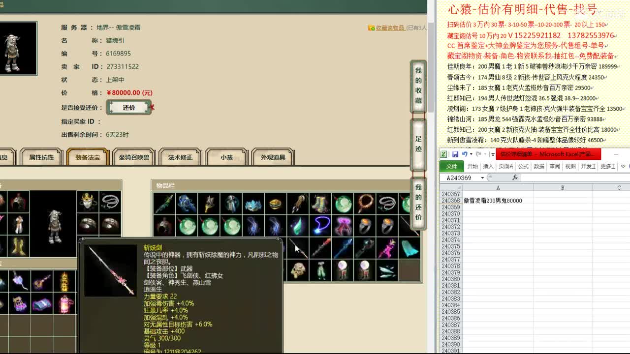Image resolution: width=630 pixels, height=354 pixels.
Task: Click the Excel save icon
Action: click(455, 154)
